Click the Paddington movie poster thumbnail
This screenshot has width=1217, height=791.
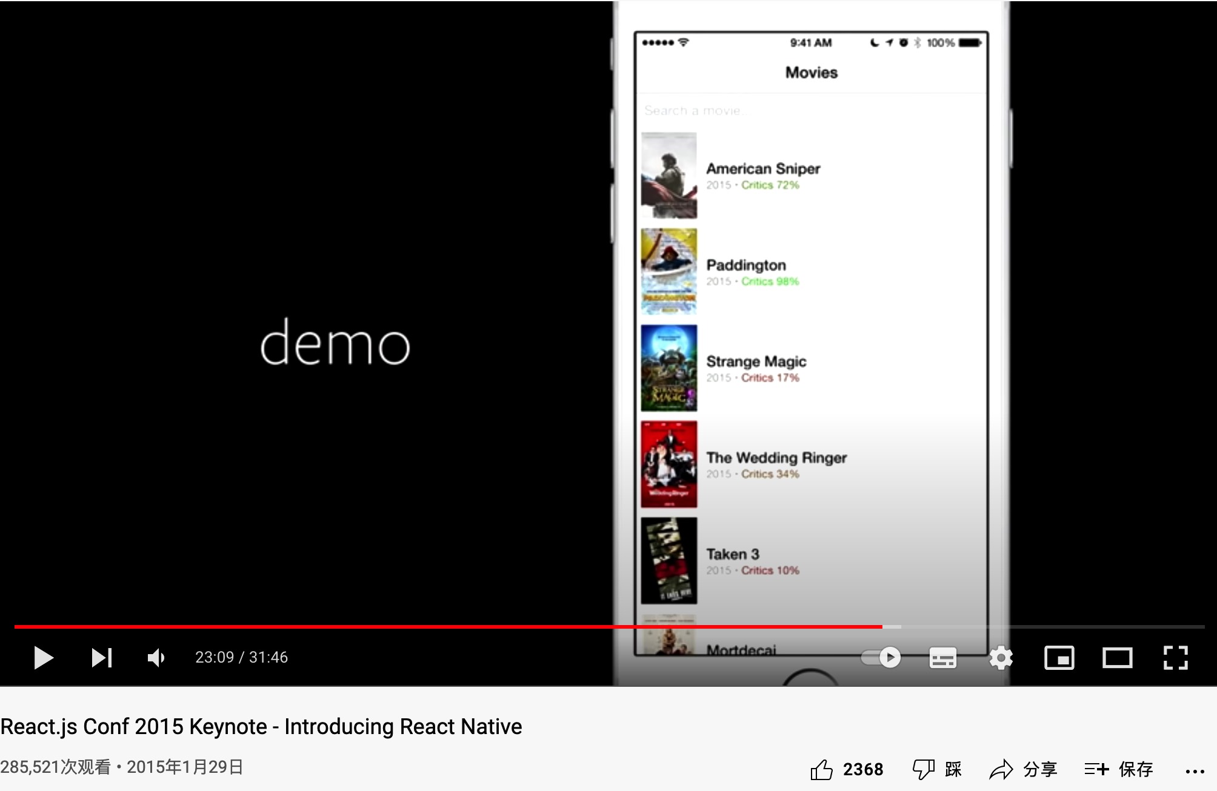669,271
